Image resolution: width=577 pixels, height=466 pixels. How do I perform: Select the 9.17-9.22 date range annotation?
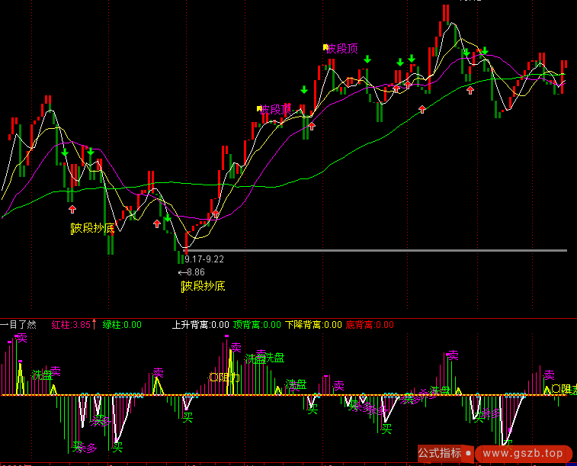204,259
